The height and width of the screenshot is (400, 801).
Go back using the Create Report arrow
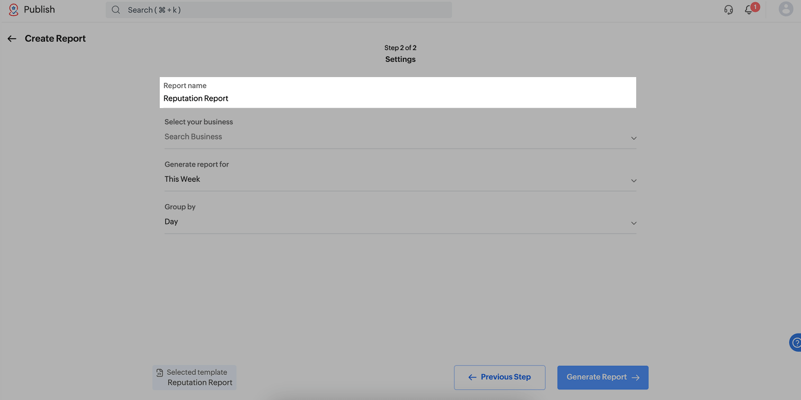tap(12, 38)
